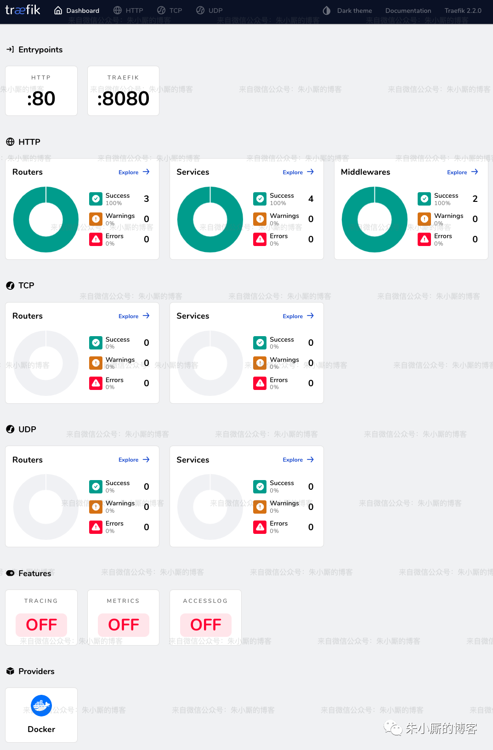493x750 pixels.
Task: Click the HTTP Services donut chart
Action: [210, 219]
